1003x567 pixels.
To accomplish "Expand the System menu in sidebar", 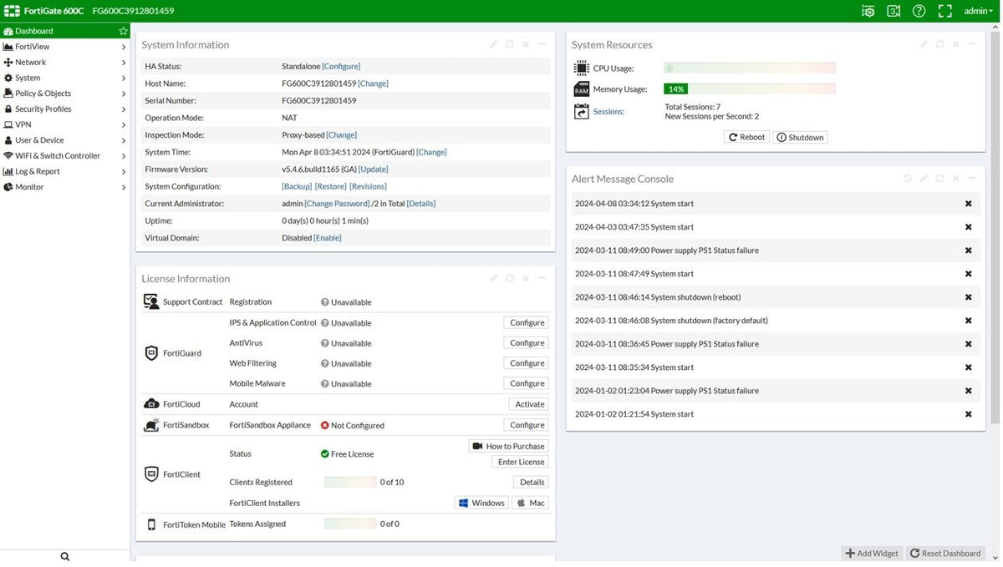I will 65,78.
